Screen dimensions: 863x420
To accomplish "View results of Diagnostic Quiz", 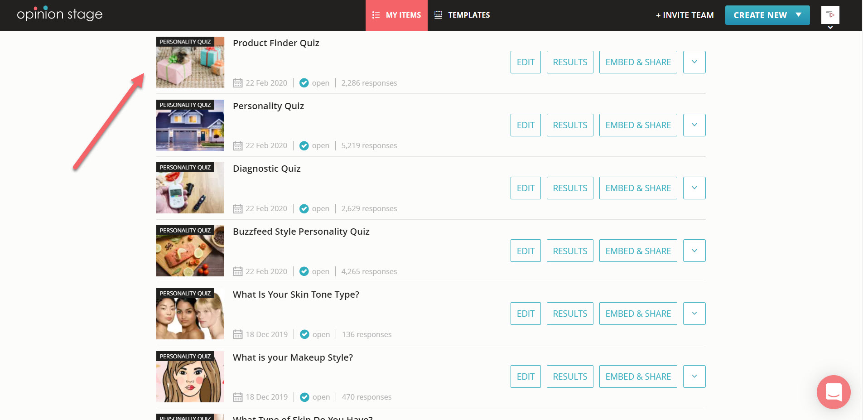I will 570,188.
